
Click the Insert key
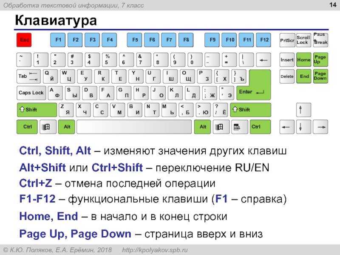(x=287, y=59)
